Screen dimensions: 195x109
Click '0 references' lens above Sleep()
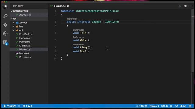78,45
